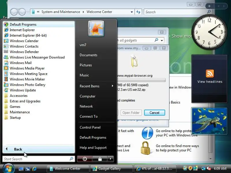Refresh the Welcome Center address bar
Image resolution: width=231 pixels, height=173 pixels.
tap(138, 12)
